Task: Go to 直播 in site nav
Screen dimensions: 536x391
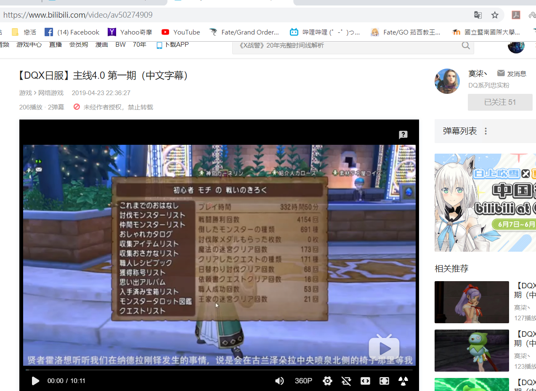Action: (x=56, y=44)
